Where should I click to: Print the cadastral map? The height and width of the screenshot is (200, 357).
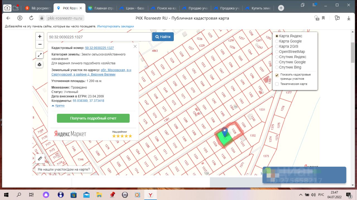click(x=40, y=64)
